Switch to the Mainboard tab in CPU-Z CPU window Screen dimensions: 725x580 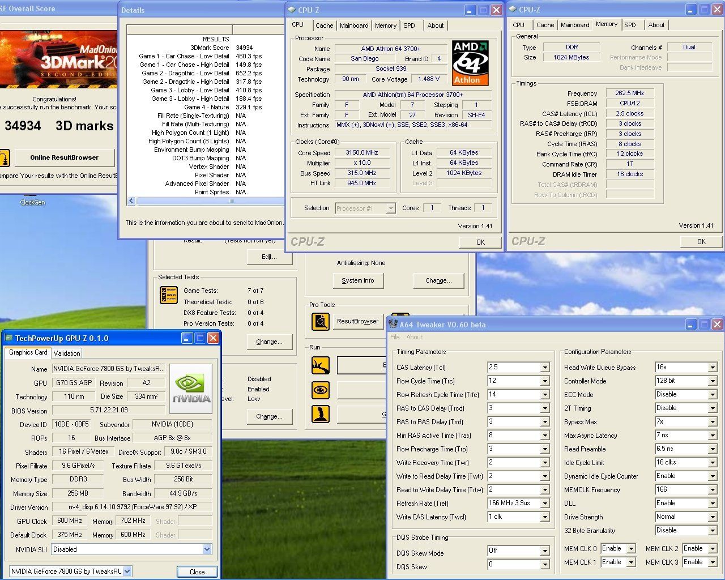click(x=354, y=25)
